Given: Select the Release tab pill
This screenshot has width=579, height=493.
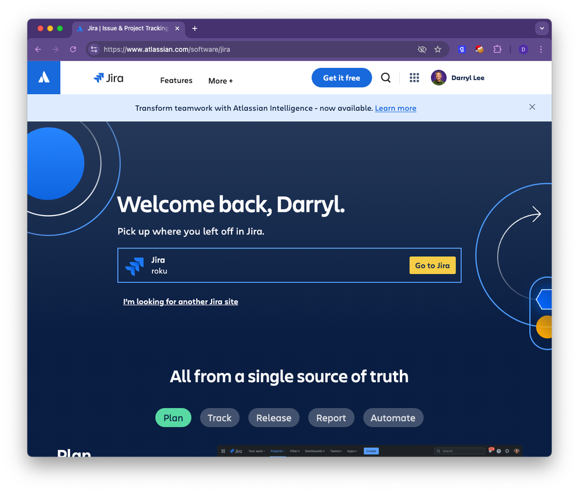Looking at the screenshot, I should 274,418.
